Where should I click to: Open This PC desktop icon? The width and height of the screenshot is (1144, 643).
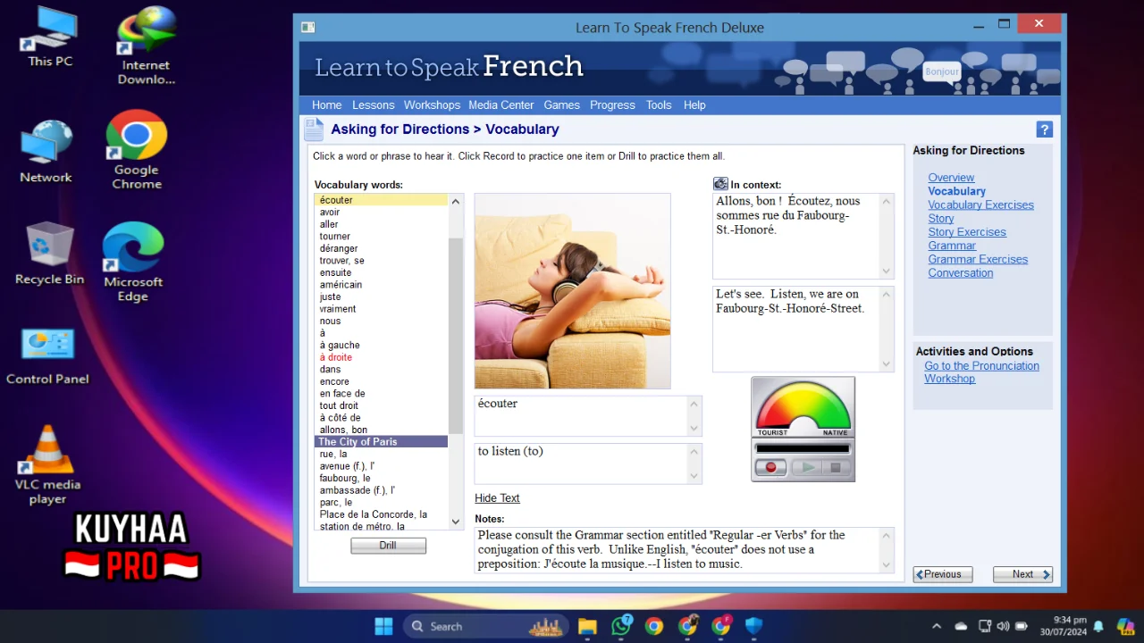point(50,38)
